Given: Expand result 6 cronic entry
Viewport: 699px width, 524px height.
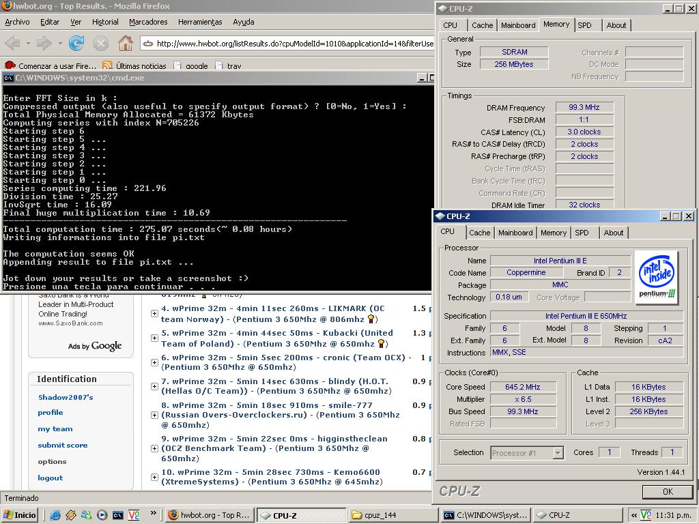Looking at the screenshot, I should pyautogui.click(x=154, y=362).
